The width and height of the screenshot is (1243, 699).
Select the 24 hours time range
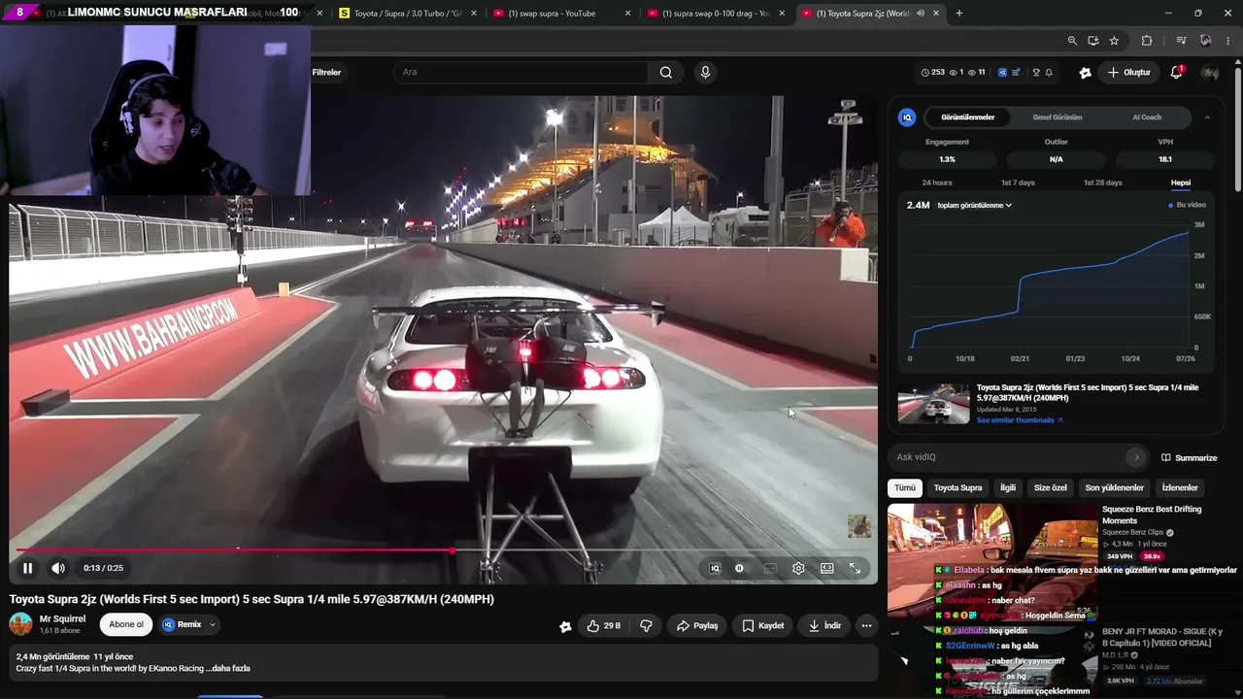coord(936,183)
